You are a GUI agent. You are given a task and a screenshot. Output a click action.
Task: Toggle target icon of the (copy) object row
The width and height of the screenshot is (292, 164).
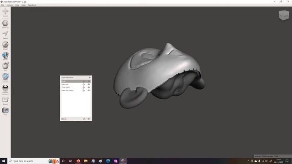coord(83,90)
